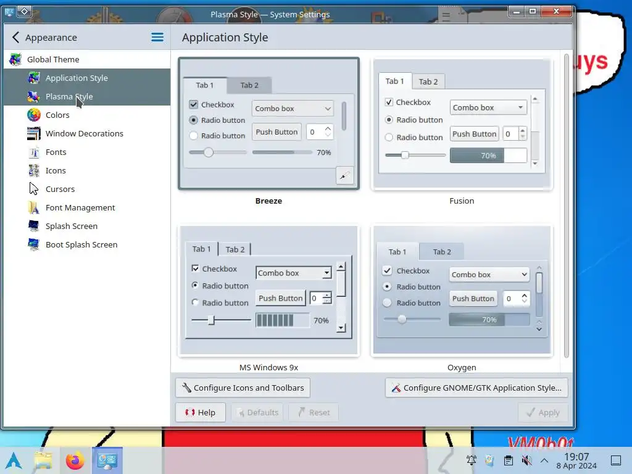Click Configure Icons and Toolbars button
The image size is (632, 474).
click(x=243, y=388)
